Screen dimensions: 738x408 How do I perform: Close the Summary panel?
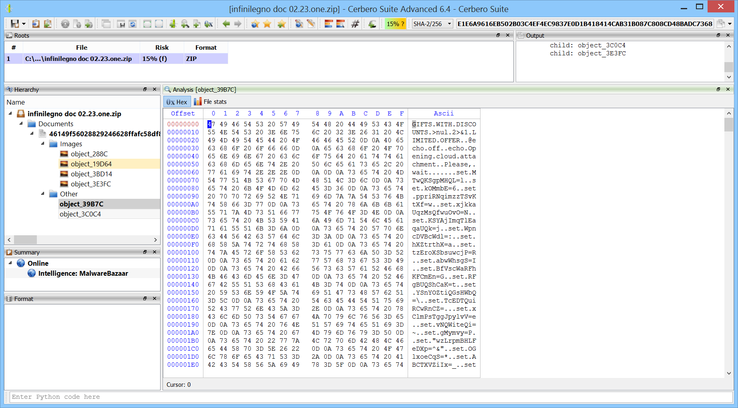(155, 252)
